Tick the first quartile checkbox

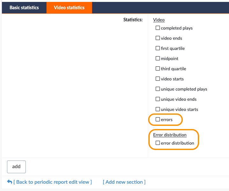(x=158, y=48)
